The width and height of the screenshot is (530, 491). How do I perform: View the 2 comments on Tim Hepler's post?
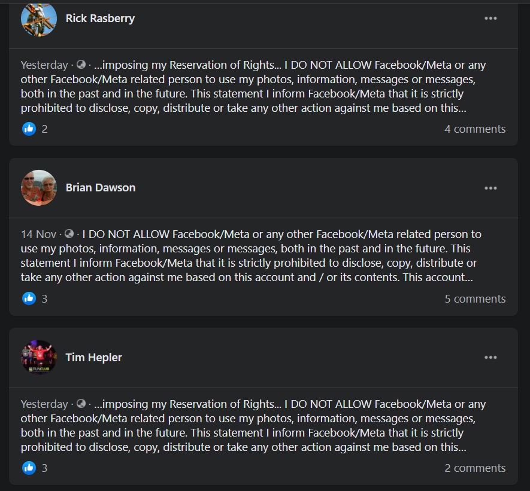[x=475, y=468]
